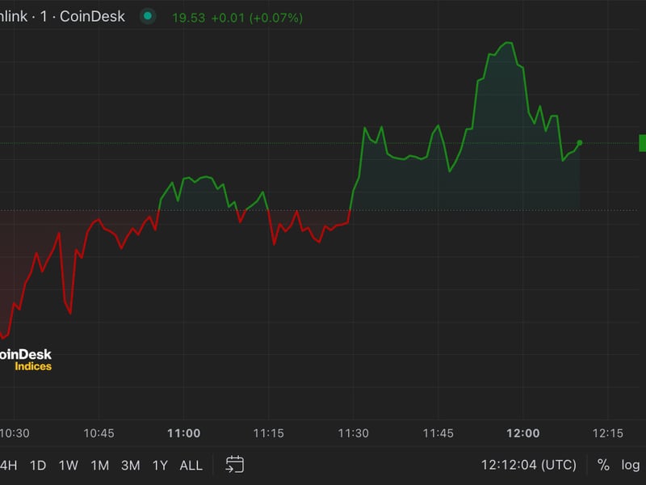Click the 19.53 current price value
The image size is (646, 485).
tap(188, 17)
